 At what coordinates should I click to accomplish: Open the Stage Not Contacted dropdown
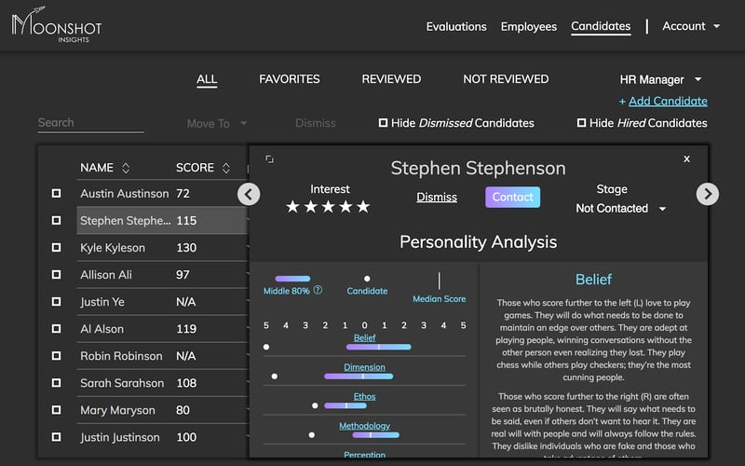point(620,208)
